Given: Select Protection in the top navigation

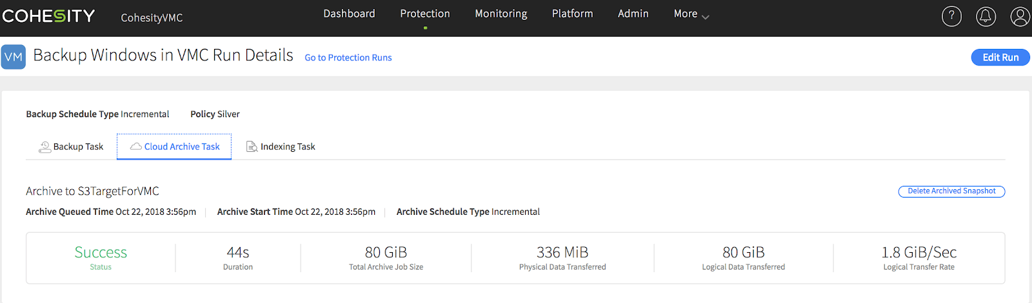Looking at the screenshot, I should pyautogui.click(x=424, y=14).
